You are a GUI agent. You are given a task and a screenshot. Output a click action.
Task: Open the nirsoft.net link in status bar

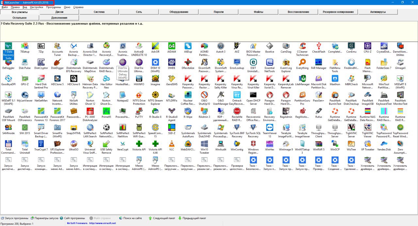pyautogui.click(x=103, y=223)
